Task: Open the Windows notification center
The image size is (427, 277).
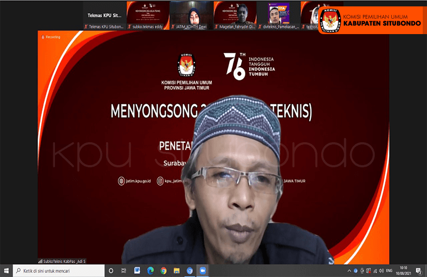Action: point(419,271)
